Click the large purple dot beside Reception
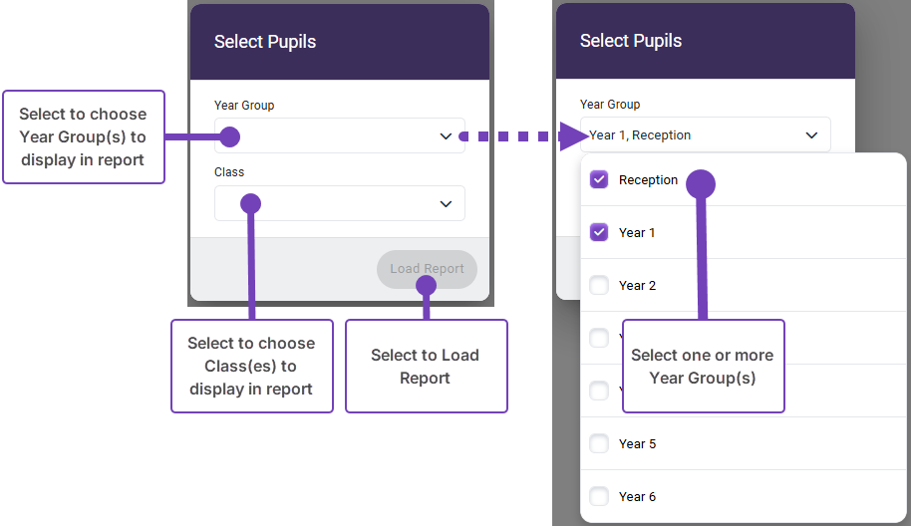Screen dimensions: 912x526 (702, 183)
